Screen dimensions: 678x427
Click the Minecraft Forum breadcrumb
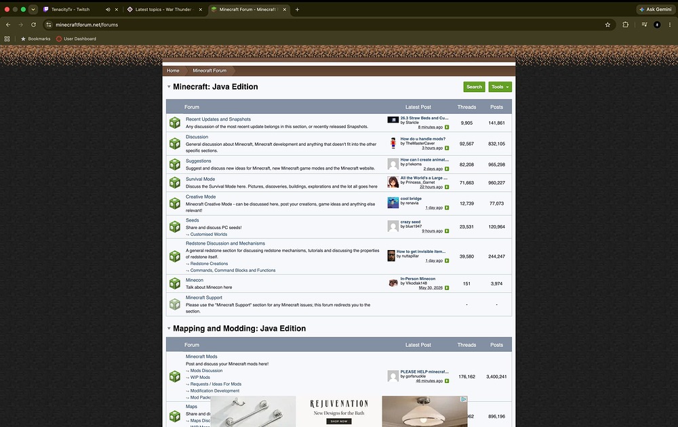tap(210, 70)
